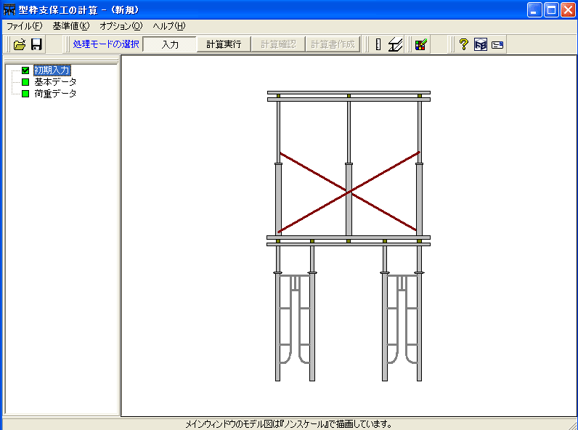Click the application icon in title bar
This screenshot has height=430, width=578.
[x=9, y=9]
